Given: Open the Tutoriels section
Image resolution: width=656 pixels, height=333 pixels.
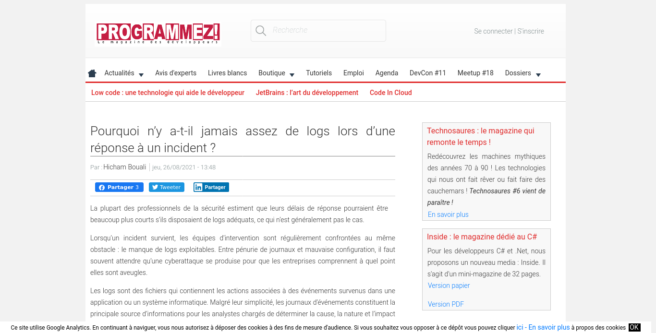Looking at the screenshot, I should click(x=319, y=73).
